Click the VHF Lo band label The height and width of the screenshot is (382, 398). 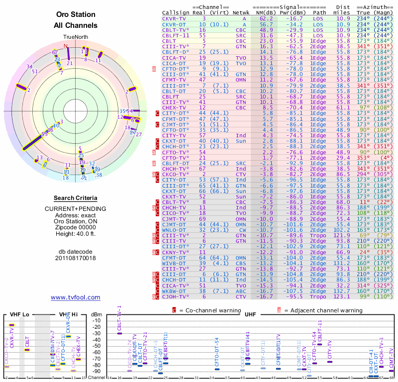(19, 314)
